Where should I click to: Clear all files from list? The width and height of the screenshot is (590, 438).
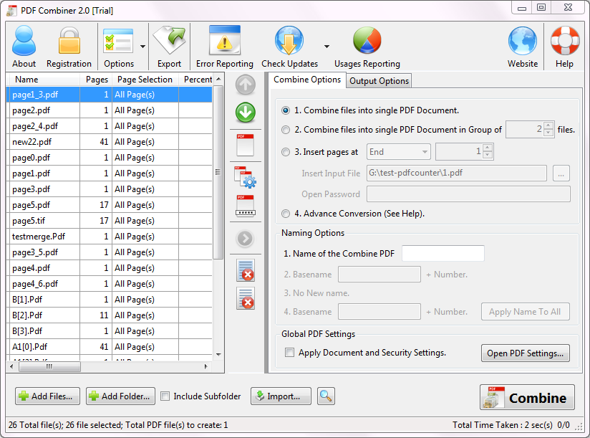246,298
